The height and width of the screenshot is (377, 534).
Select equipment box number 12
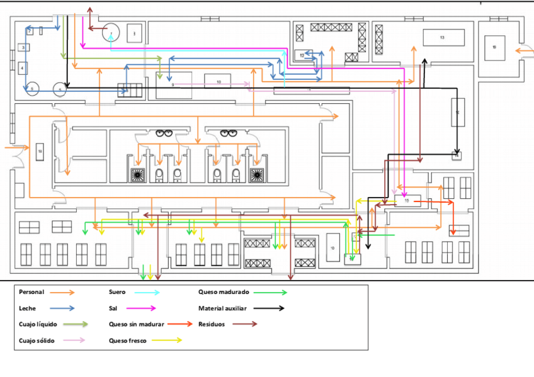pos(302,55)
